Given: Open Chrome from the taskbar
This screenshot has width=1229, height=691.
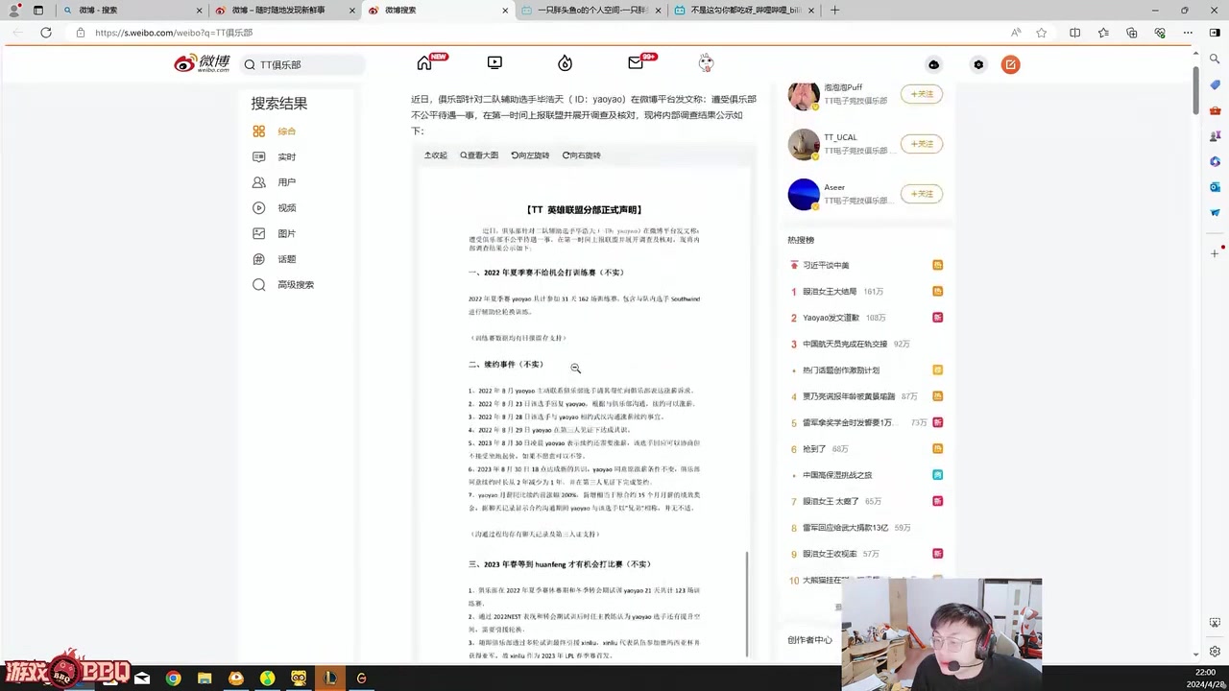Looking at the screenshot, I should (x=173, y=679).
